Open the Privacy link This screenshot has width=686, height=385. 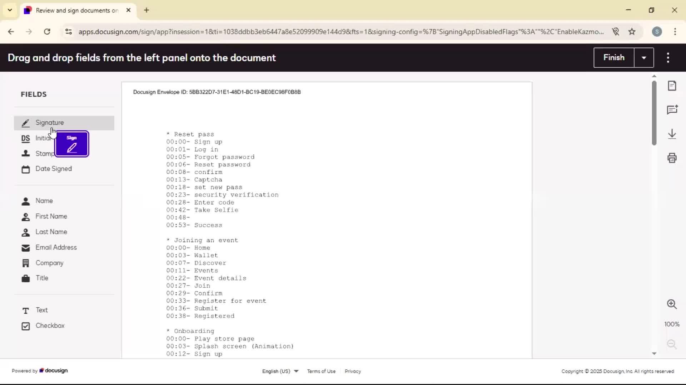(x=353, y=371)
